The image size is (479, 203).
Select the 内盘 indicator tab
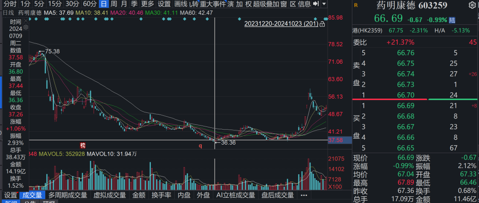[184, 195]
